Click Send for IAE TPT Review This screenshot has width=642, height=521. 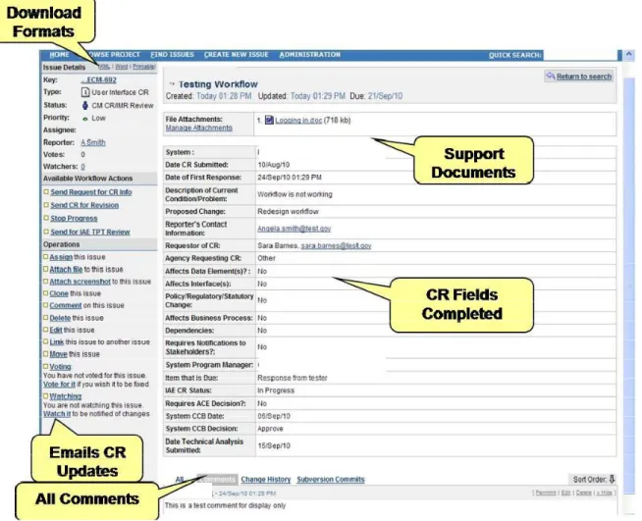[90, 232]
